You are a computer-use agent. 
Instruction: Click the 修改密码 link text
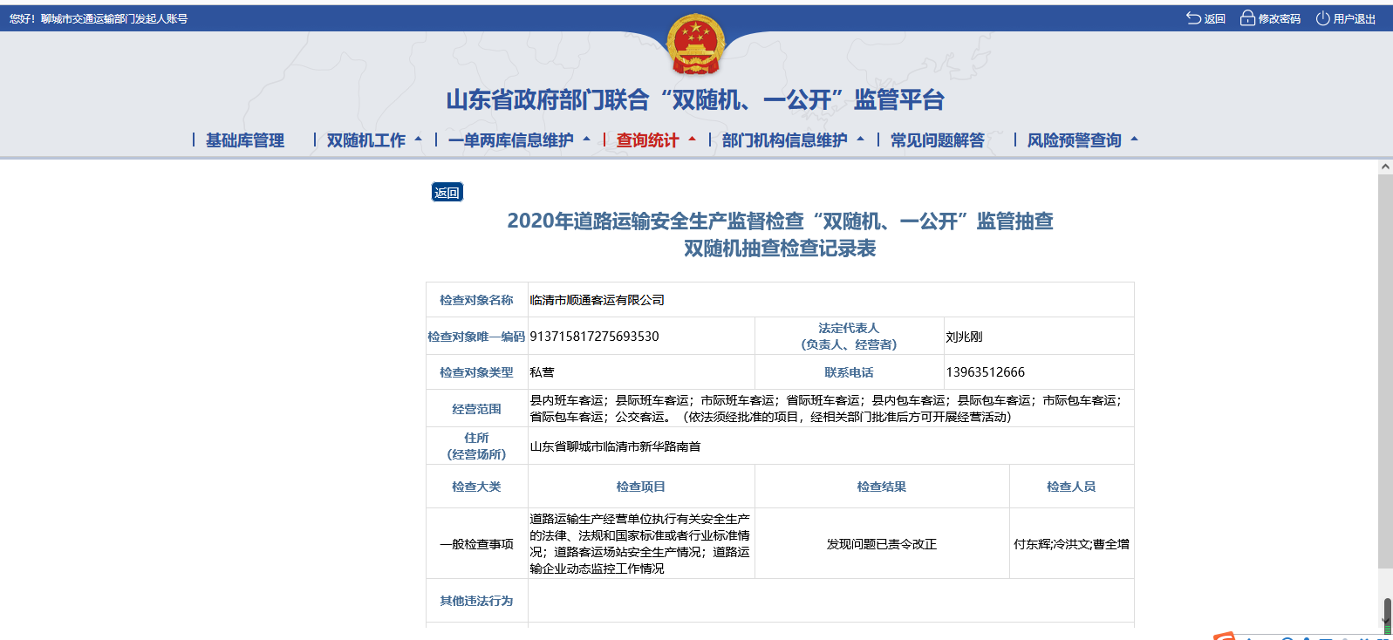point(1279,18)
